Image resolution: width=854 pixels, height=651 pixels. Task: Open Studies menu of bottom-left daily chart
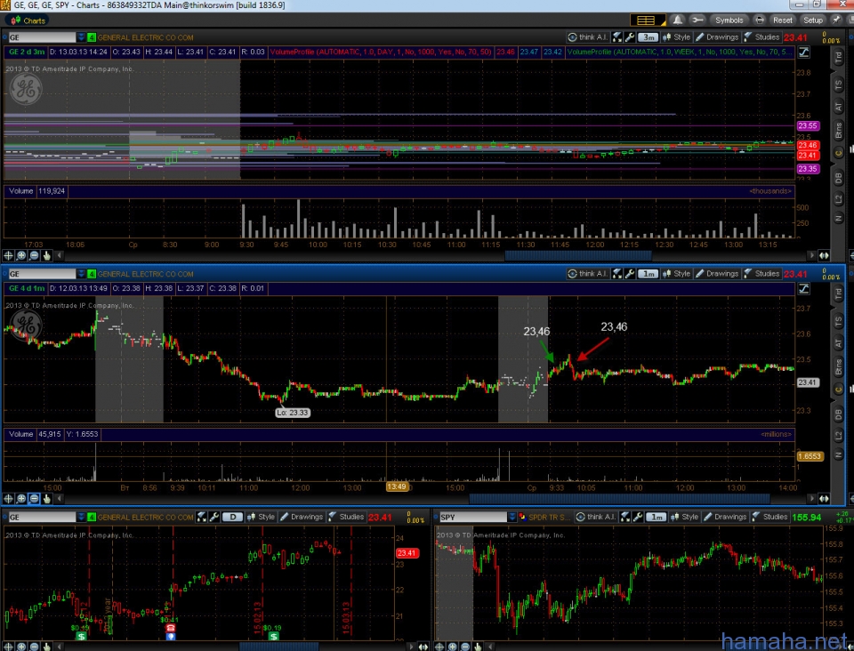point(346,517)
